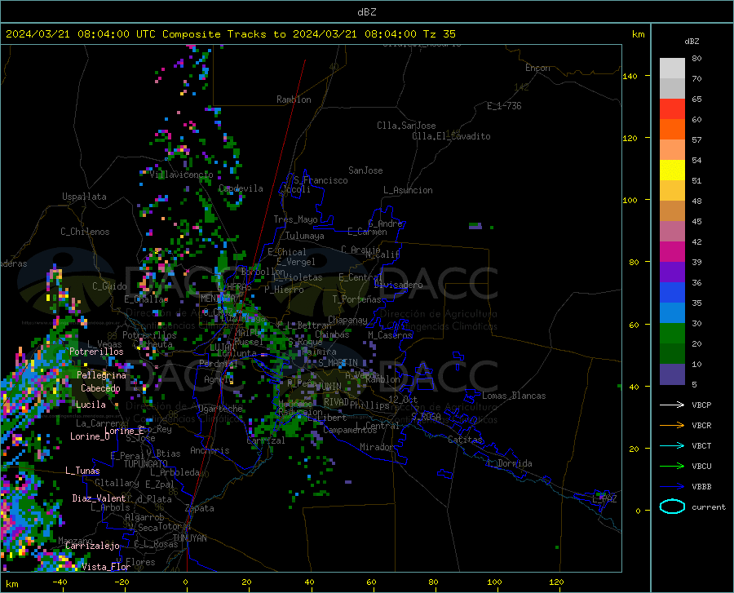Click the 'Uspallata' map label
The width and height of the screenshot is (734, 593).
pos(84,197)
